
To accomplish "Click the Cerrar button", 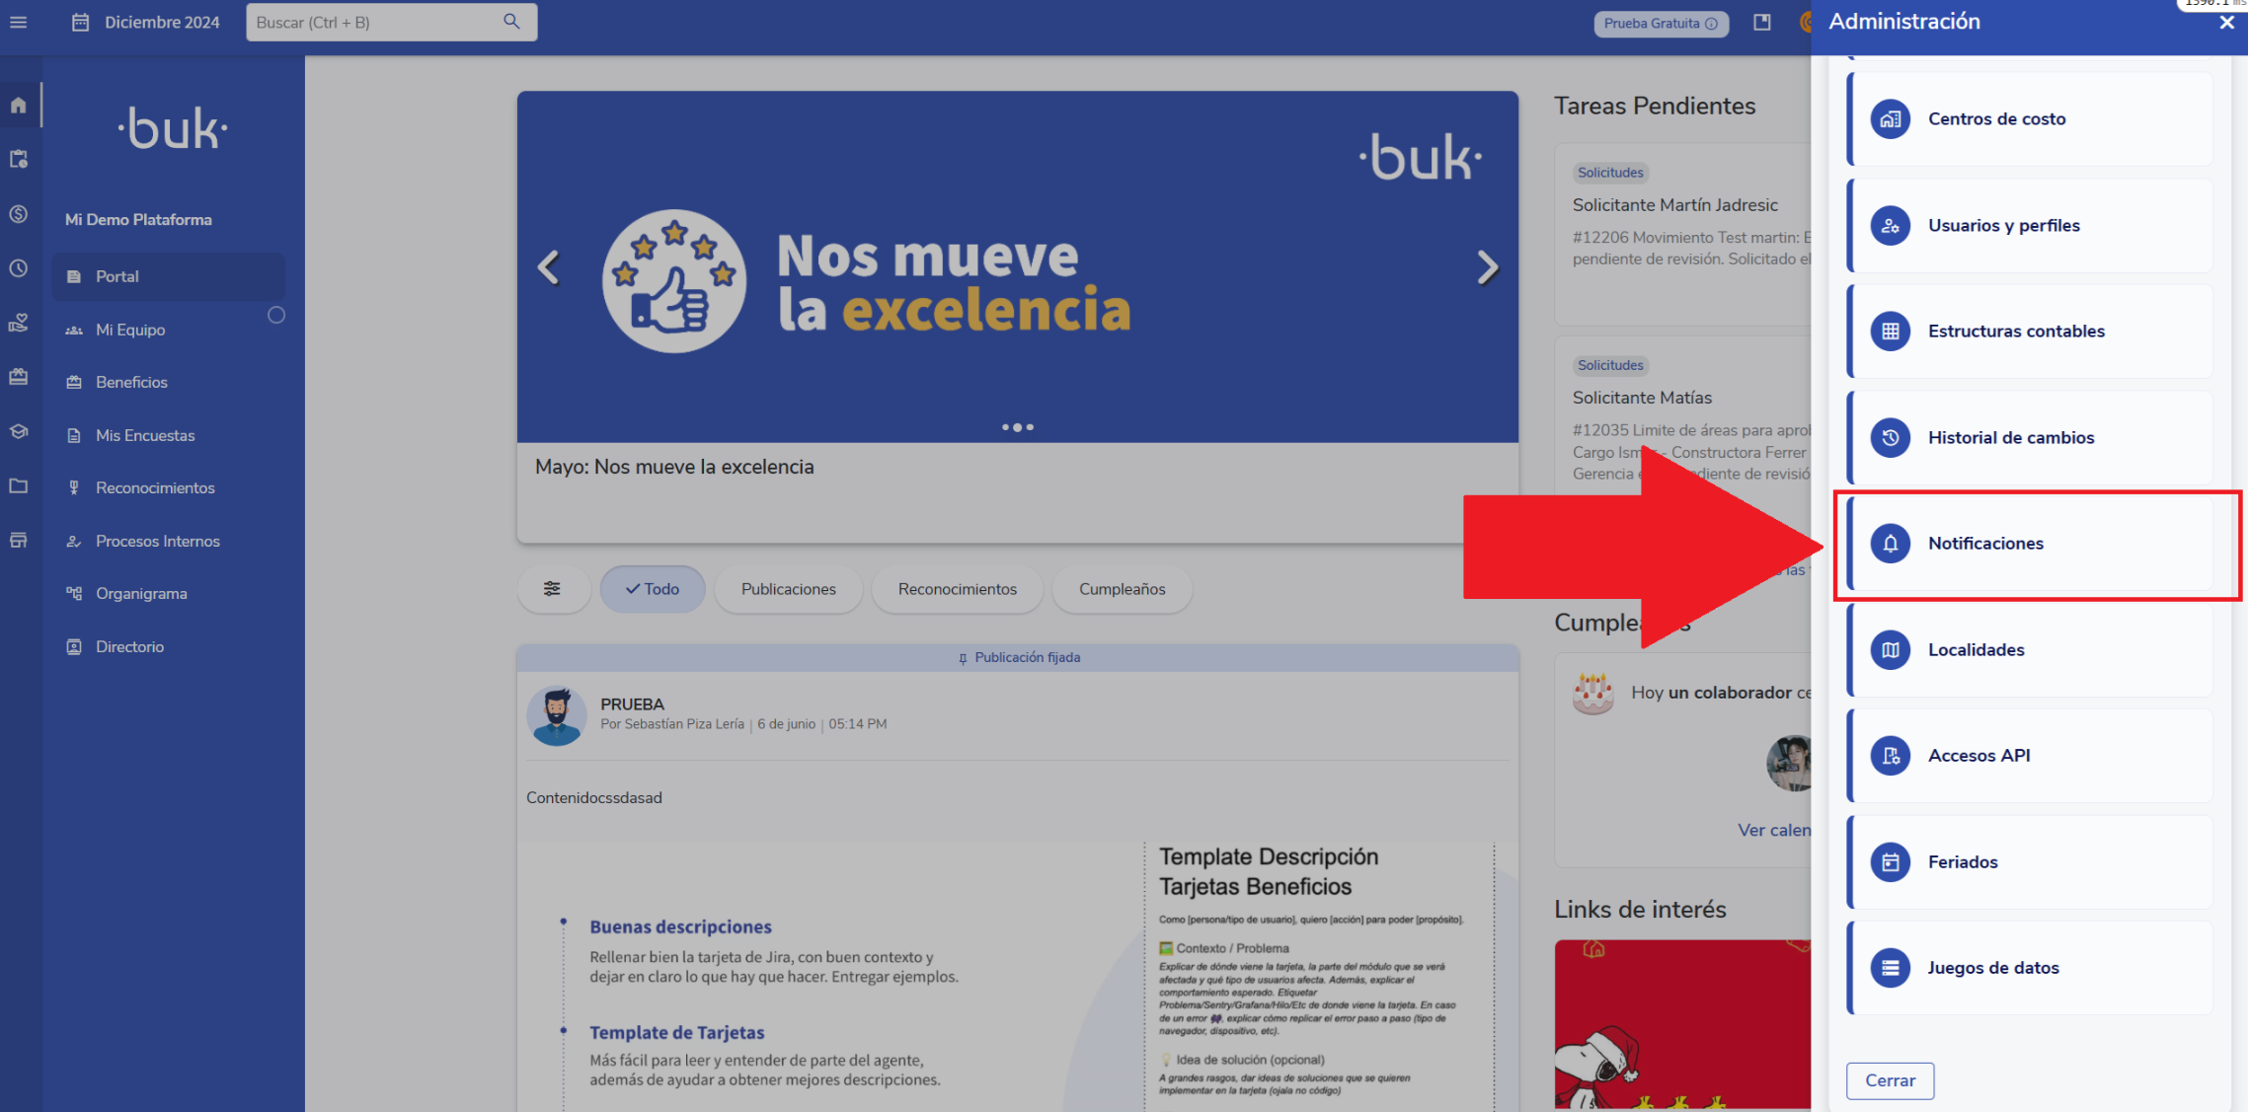I will click(1890, 1080).
